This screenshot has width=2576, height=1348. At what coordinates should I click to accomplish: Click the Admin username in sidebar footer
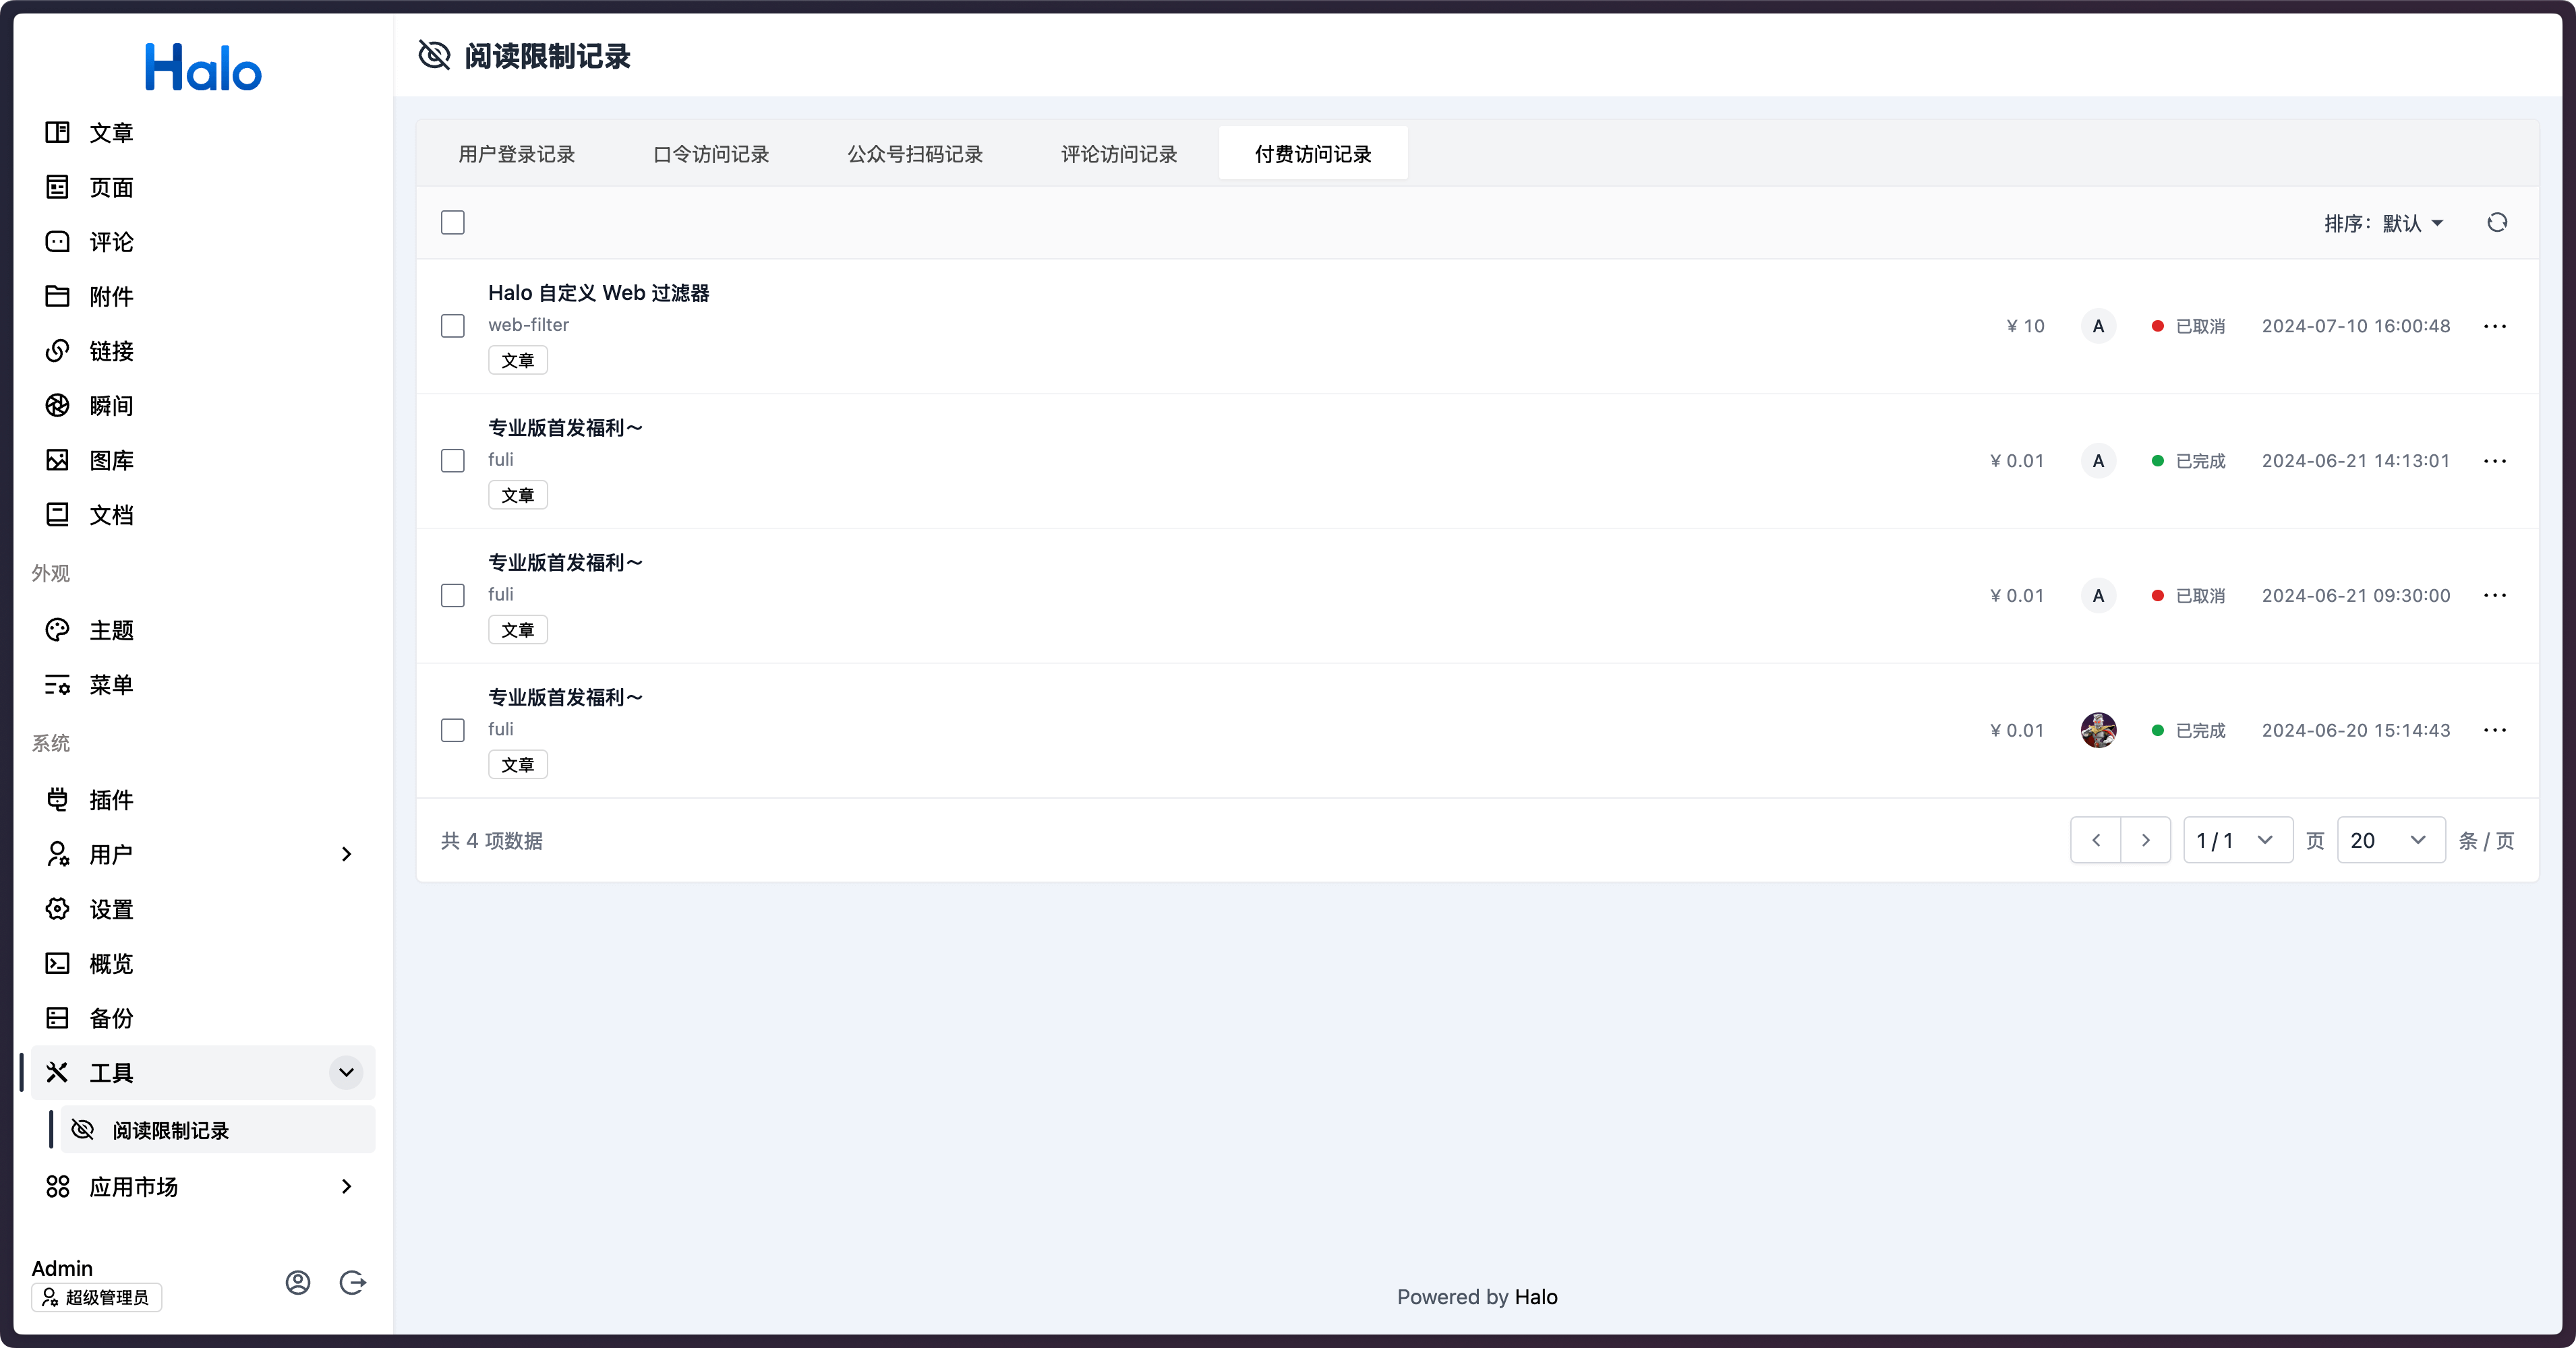[62, 1268]
